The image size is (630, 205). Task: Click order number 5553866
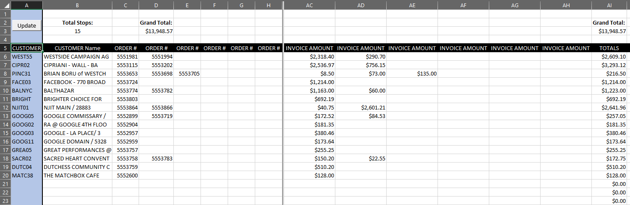[x=162, y=107]
